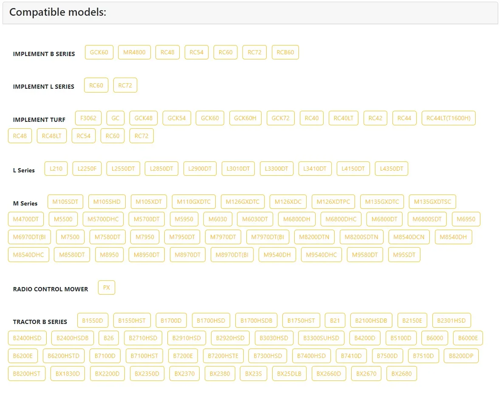Click the L210 model tag
Image resolution: width=502 pixels, height=397 pixels.
[x=56, y=169]
